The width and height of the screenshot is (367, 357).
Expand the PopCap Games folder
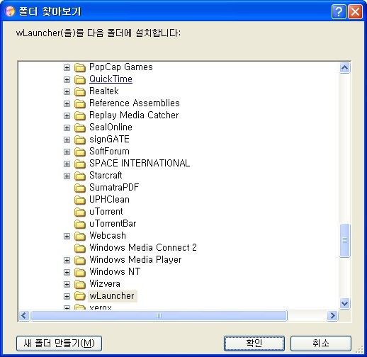point(67,68)
